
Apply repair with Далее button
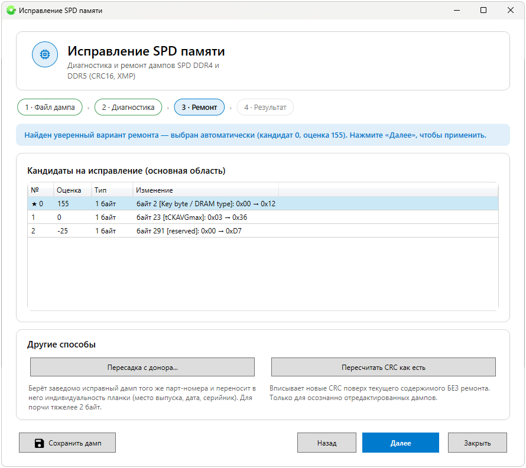point(401,443)
